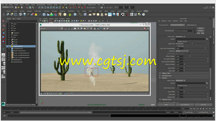Click the Presets button
The image size is (216, 121).
click(x=200, y=31)
